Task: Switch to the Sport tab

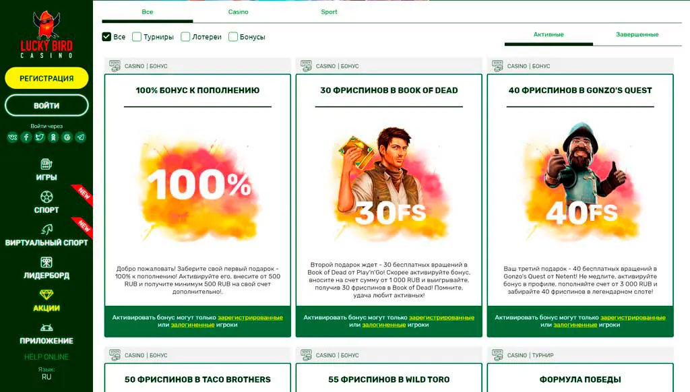Action: pos(329,12)
